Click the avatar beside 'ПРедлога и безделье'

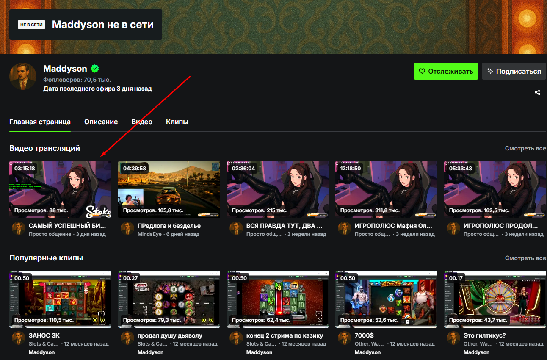point(127,229)
